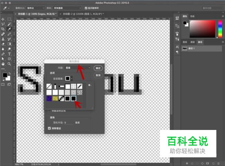
Task: Select the Type tool
Action: pos(9,54)
